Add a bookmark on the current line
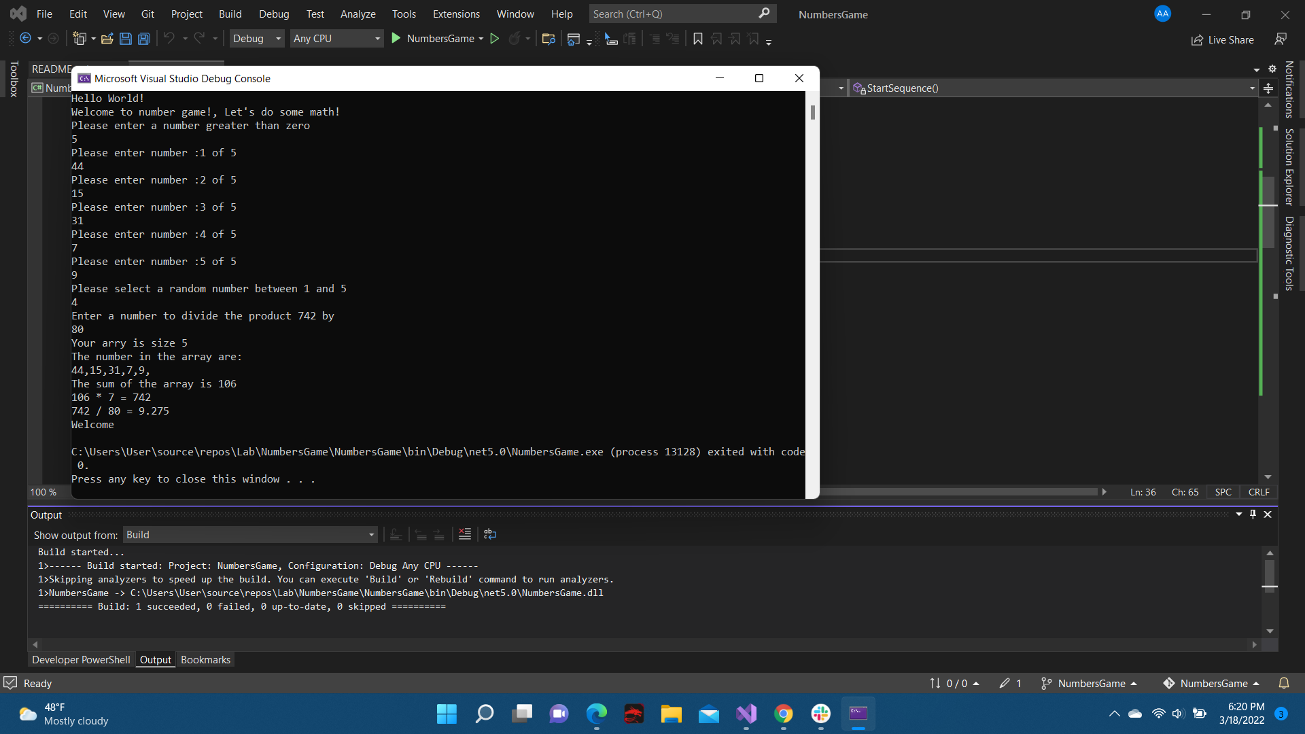1305x734 pixels. coord(697,39)
